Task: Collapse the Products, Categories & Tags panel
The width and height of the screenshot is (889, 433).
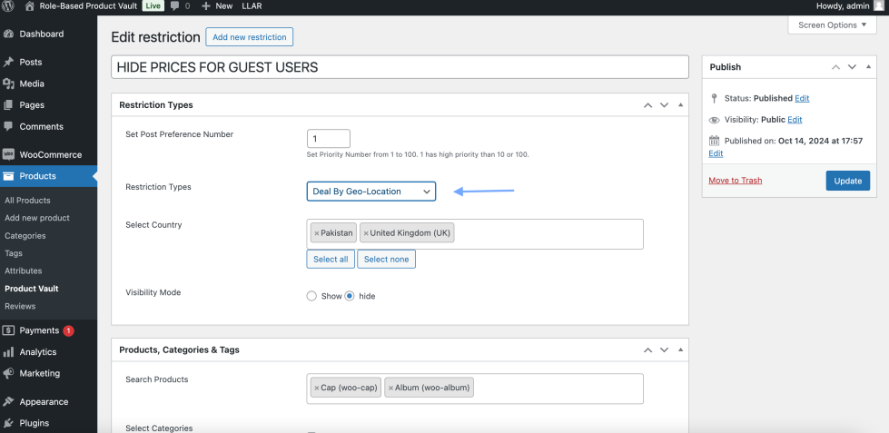Action: coord(680,349)
